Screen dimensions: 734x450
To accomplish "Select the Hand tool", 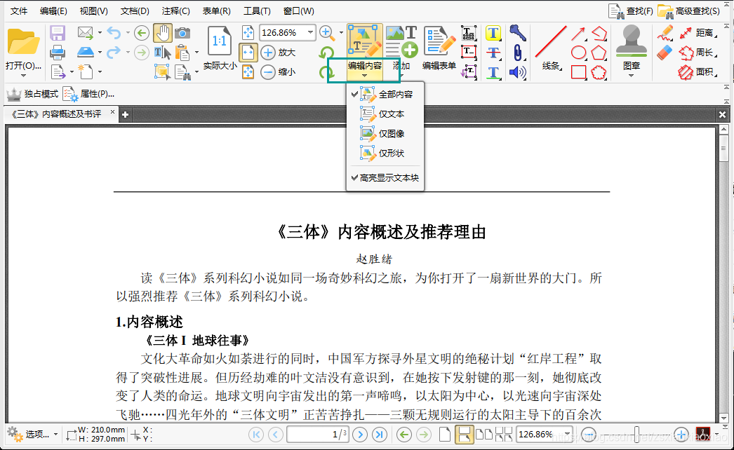I will (162, 33).
